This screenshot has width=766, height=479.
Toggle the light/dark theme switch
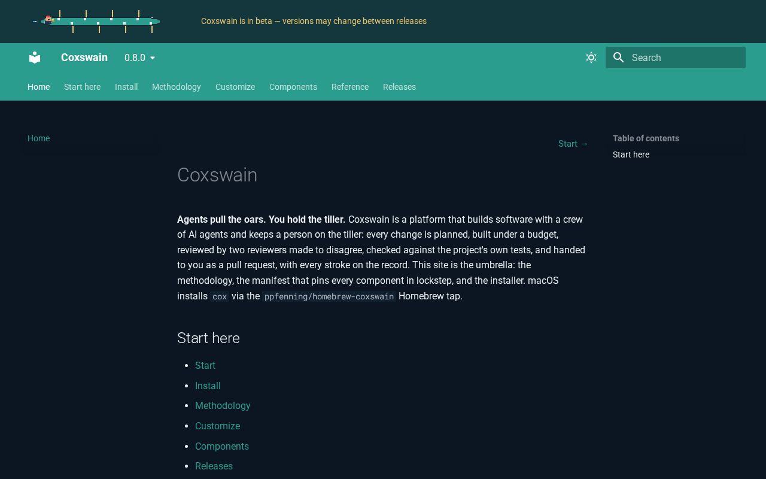point(591,57)
